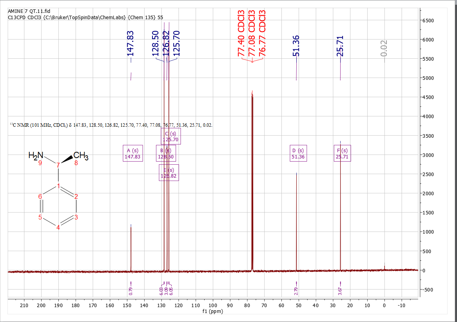Click the blue 147.83 peak label
Viewport: 457px width, 322px height.
click(131, 43)
